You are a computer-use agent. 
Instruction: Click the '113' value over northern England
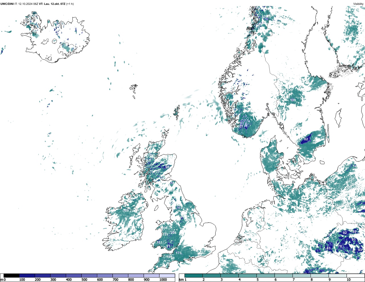point(180,208)
